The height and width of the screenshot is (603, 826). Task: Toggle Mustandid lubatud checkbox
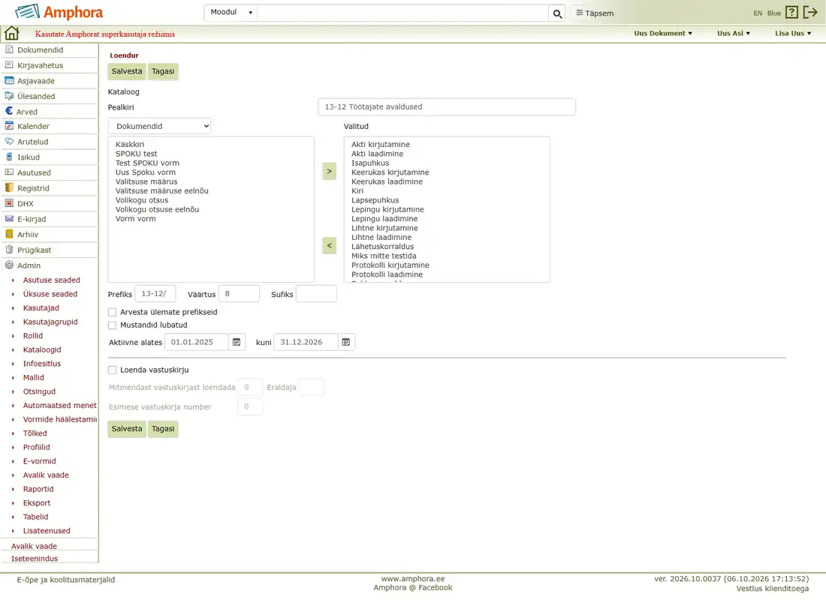112,325
